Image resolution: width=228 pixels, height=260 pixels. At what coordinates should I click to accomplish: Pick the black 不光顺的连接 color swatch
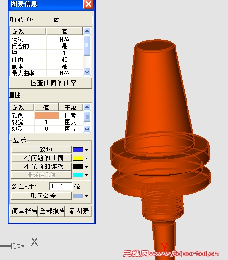(x=78, y=167)
